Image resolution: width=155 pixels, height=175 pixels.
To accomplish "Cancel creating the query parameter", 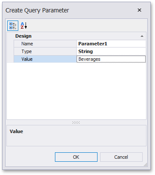I will pyautogui.click(x=121, y=157).
